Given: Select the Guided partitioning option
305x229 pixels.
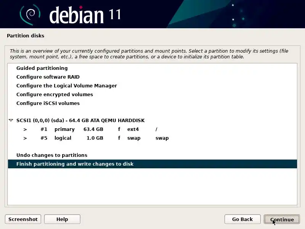Looking at the screenshot, I should pos(152,68).
